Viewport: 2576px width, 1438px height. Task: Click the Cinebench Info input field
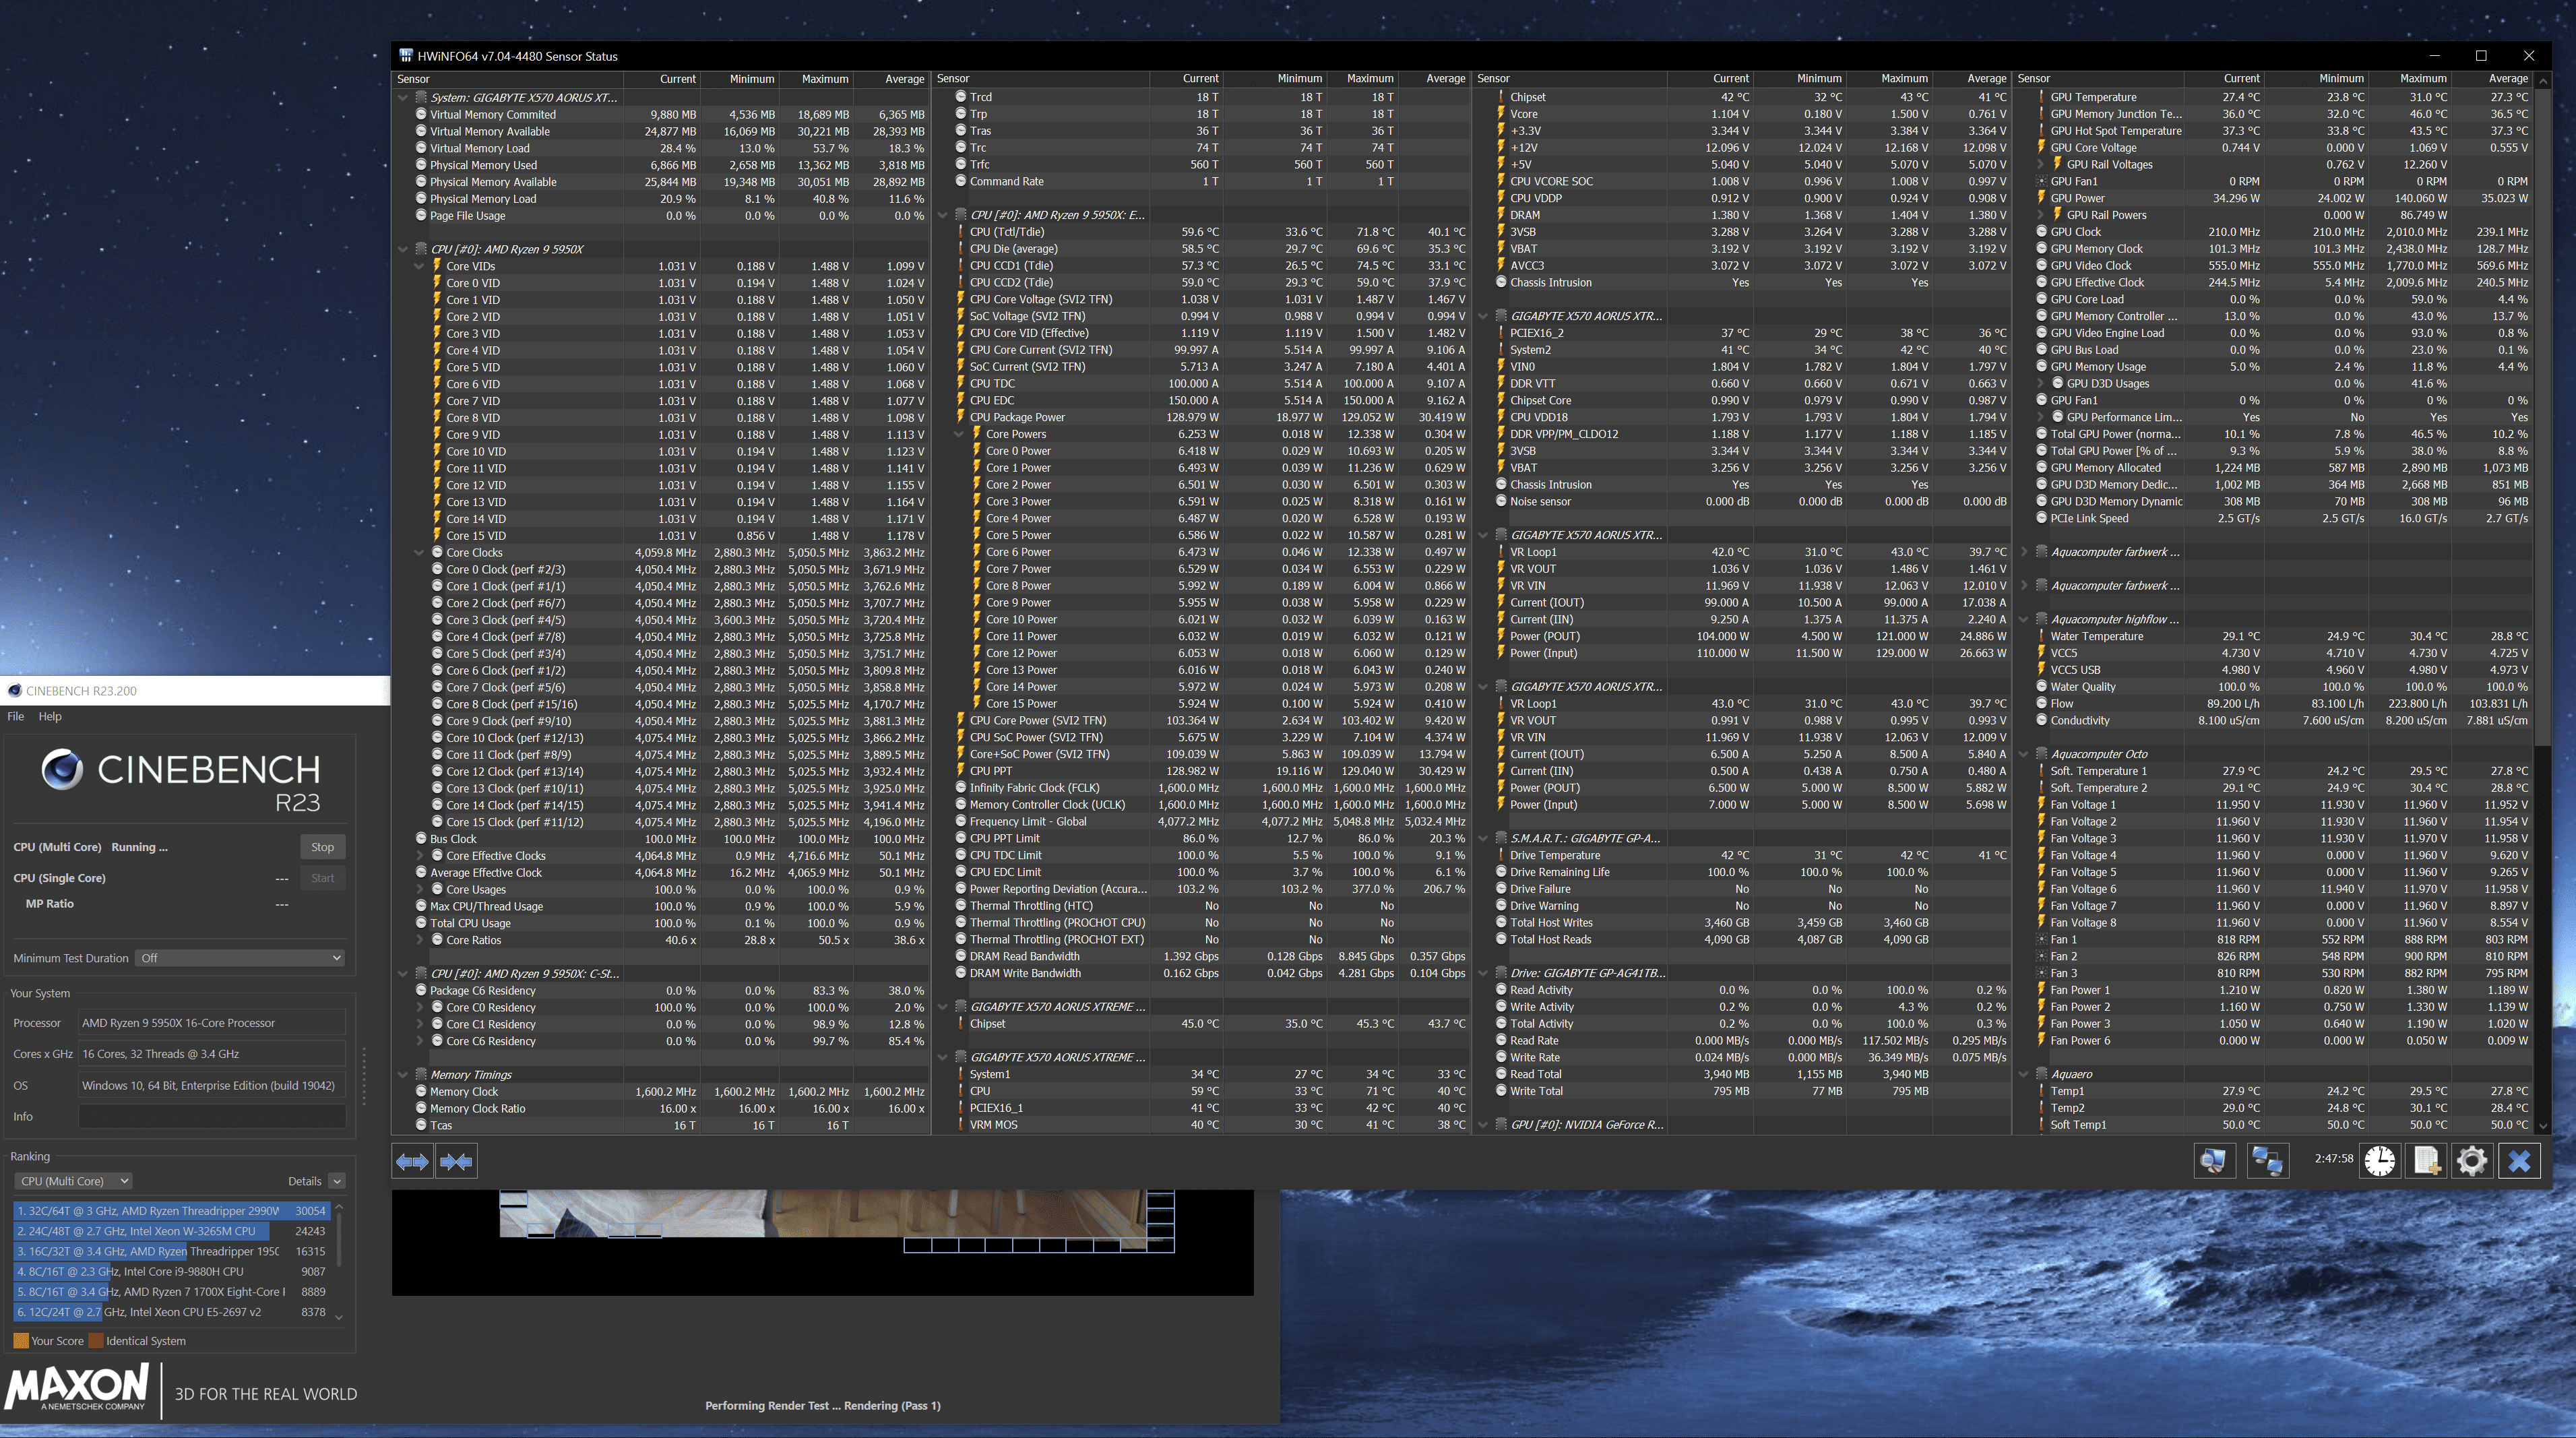pyautogui.click(x=212, y=1116)
